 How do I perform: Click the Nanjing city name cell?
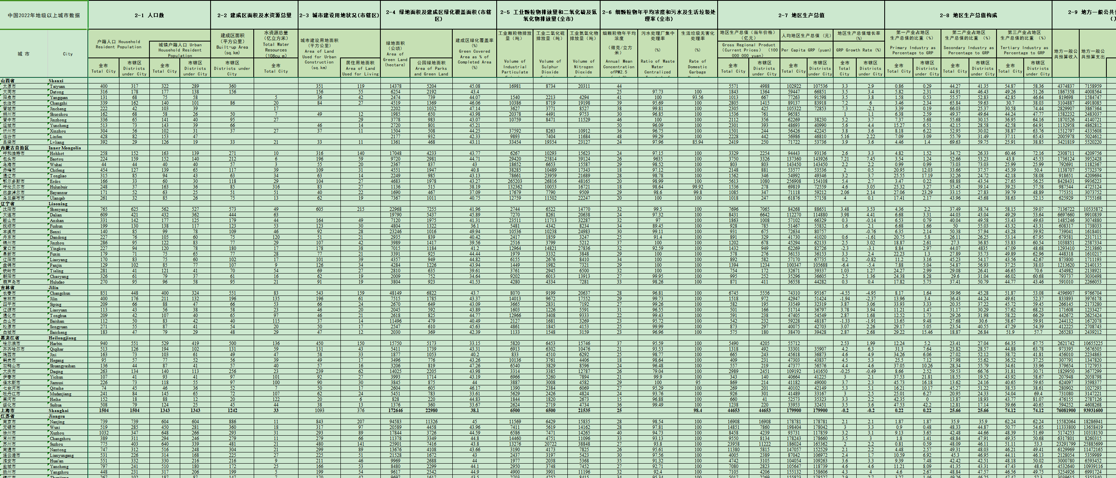tap(57, 422)
